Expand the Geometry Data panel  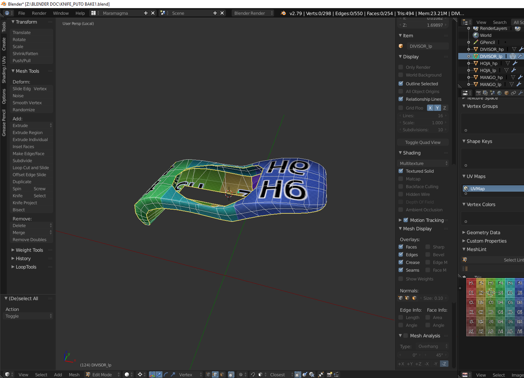(x=483, y=233)
